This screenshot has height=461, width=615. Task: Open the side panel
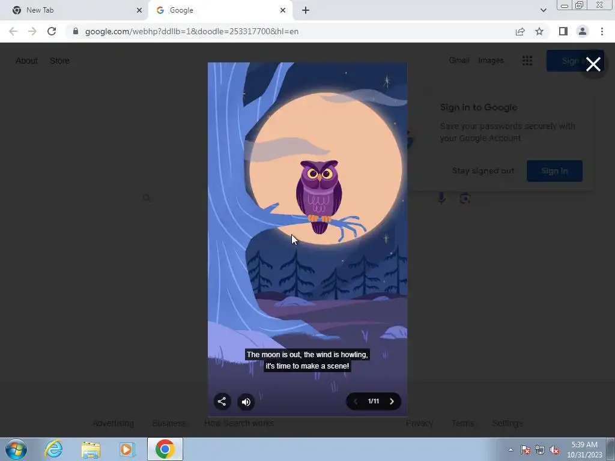(563, 31)
